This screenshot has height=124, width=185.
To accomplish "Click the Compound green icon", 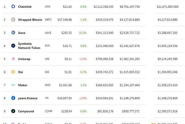I will [13, 111].
